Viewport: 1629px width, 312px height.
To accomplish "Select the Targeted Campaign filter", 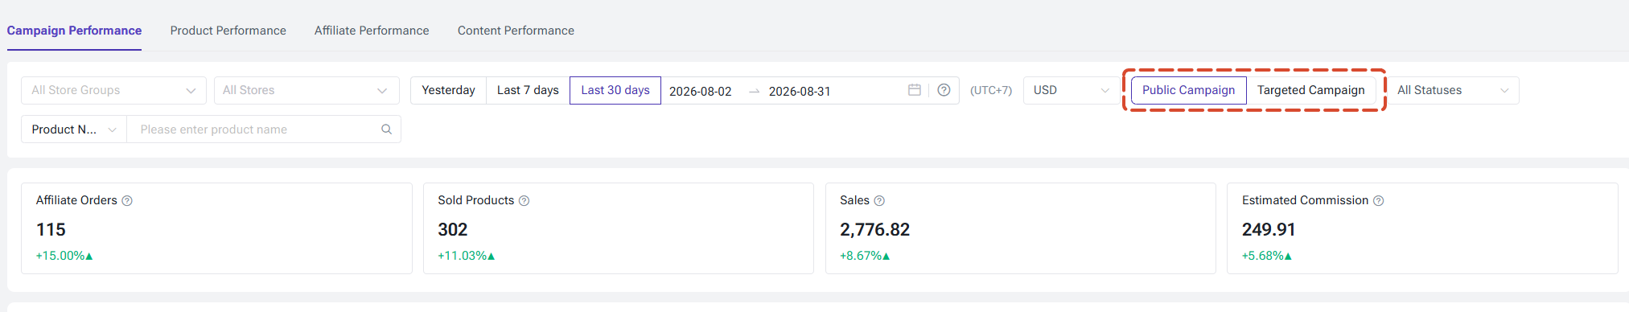I will point(1310,90).
